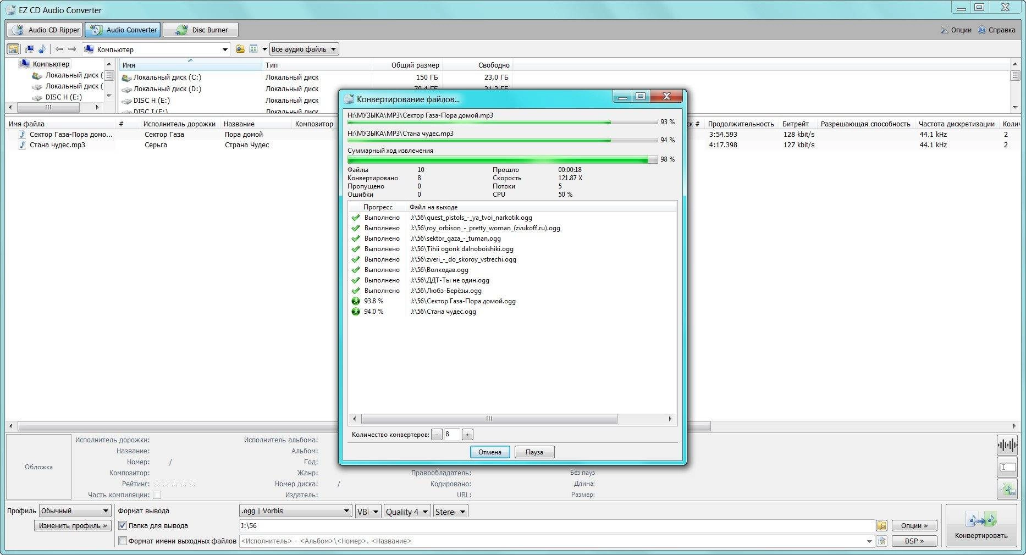Open the Компьютер location dropdown
Screen dimensions: 1026x555
pyautogui.click(x=225, y=49)
